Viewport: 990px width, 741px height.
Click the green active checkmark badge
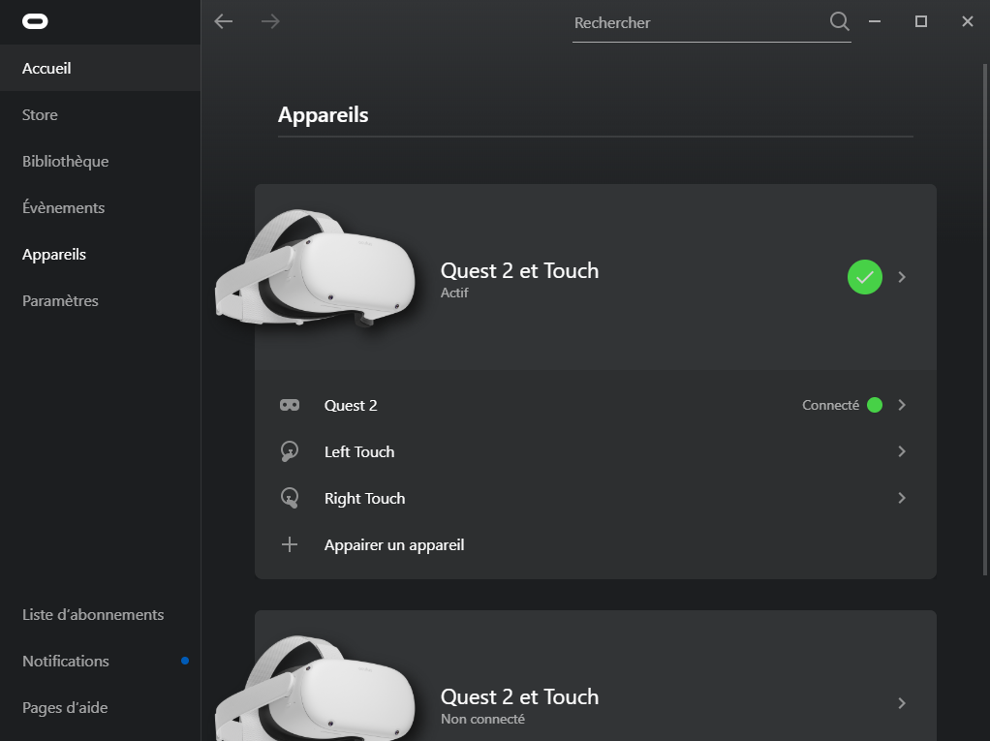coord(864,277)
